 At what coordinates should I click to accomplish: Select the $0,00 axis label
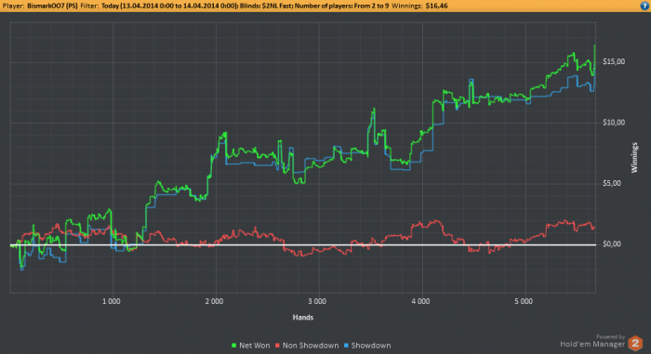point(612,244)
